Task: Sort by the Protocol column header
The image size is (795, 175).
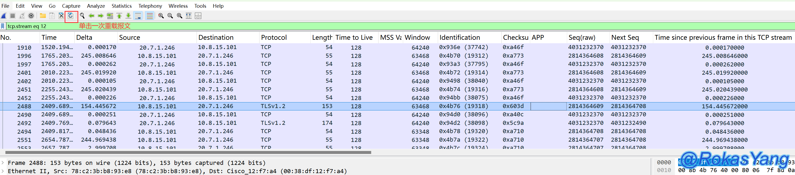Action: tap(274, 37)
